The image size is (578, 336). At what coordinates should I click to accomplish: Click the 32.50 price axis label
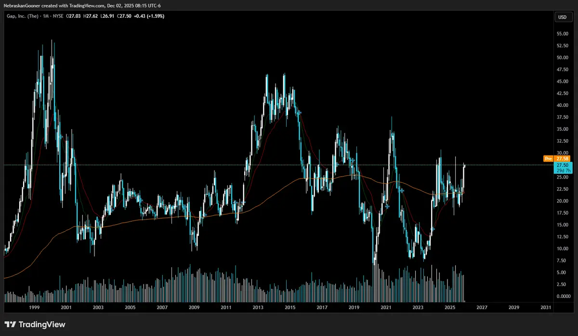(x=562, y=141)
